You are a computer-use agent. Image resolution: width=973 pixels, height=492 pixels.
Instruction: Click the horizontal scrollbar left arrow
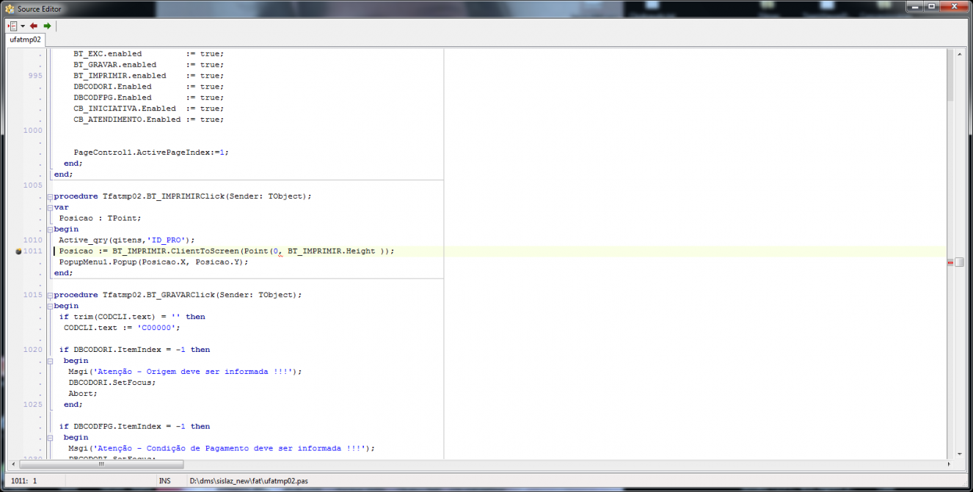[13, 464]
